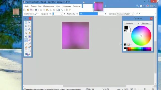The image size is (161, 90).
Task: Toggle the Tools window icon in title bar
Action: pos(138,6)
